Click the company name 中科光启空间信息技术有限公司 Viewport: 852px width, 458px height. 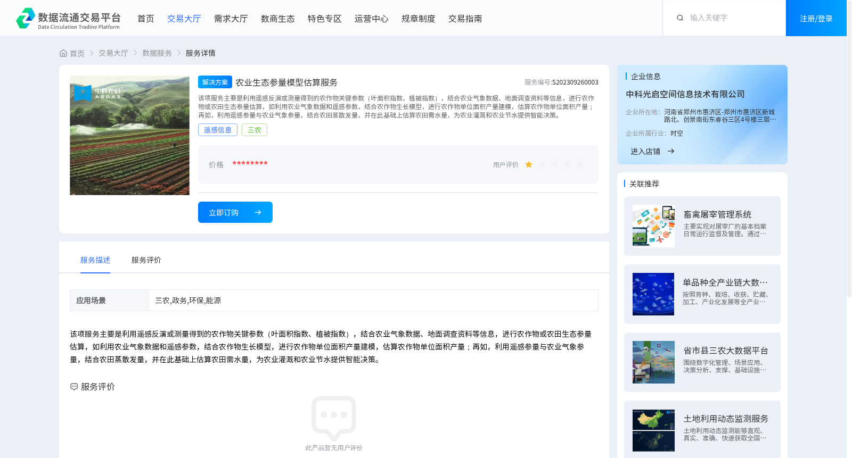tap(685, 94)
